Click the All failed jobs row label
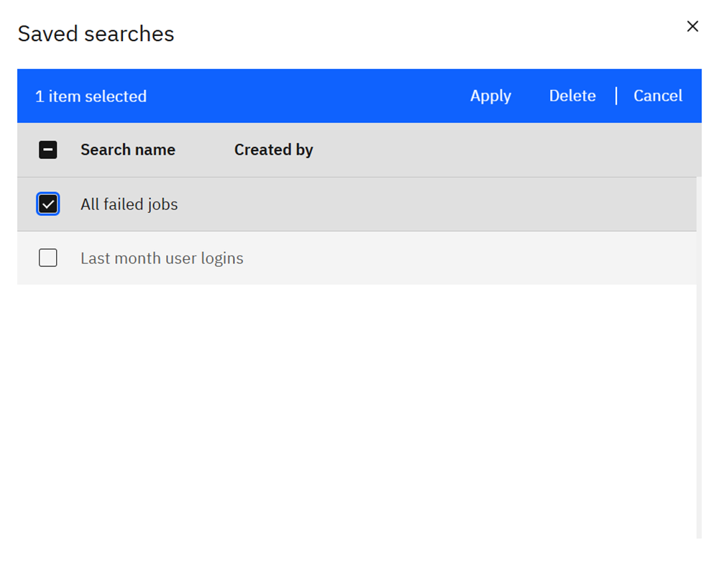Screen dimensions: 719x570 pyautogui.click(x=129, y=204)
